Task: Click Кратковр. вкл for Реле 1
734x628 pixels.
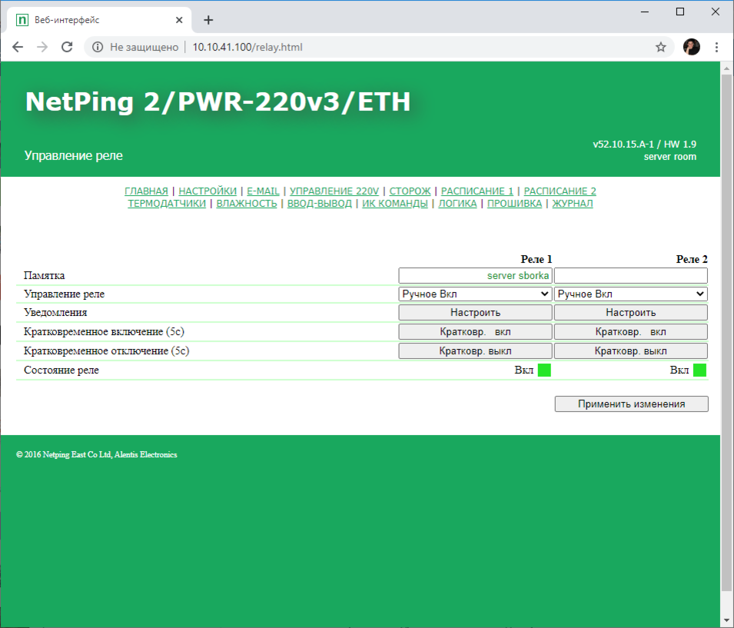Action: (x=475, y=331)
